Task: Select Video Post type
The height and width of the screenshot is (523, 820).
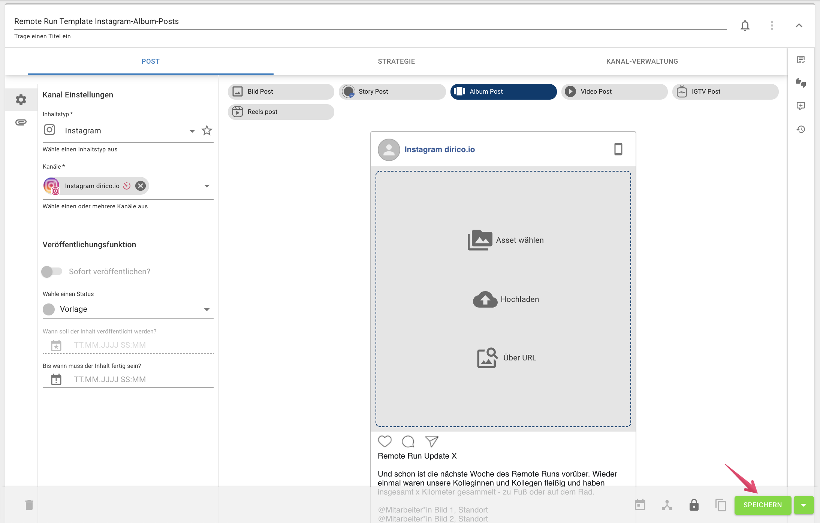Action: pyautogui.click(x=614, y=91)
